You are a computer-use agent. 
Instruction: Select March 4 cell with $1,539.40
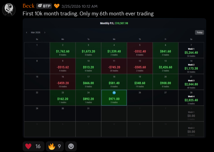tap(114, 50)
